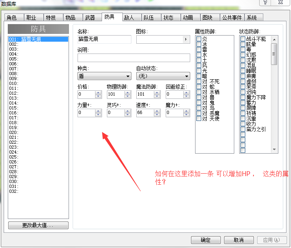291x248 pixels.
Task: Increase 速度+ with the up arrow
Action: [x=157, y=111]
